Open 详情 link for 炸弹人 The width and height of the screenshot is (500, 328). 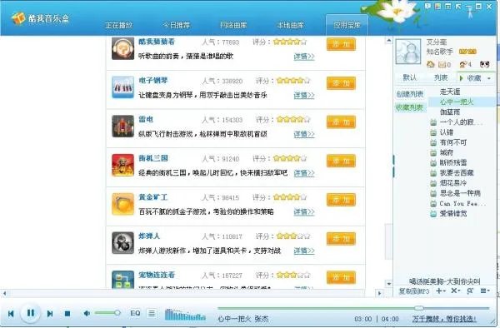click(304, 251)
